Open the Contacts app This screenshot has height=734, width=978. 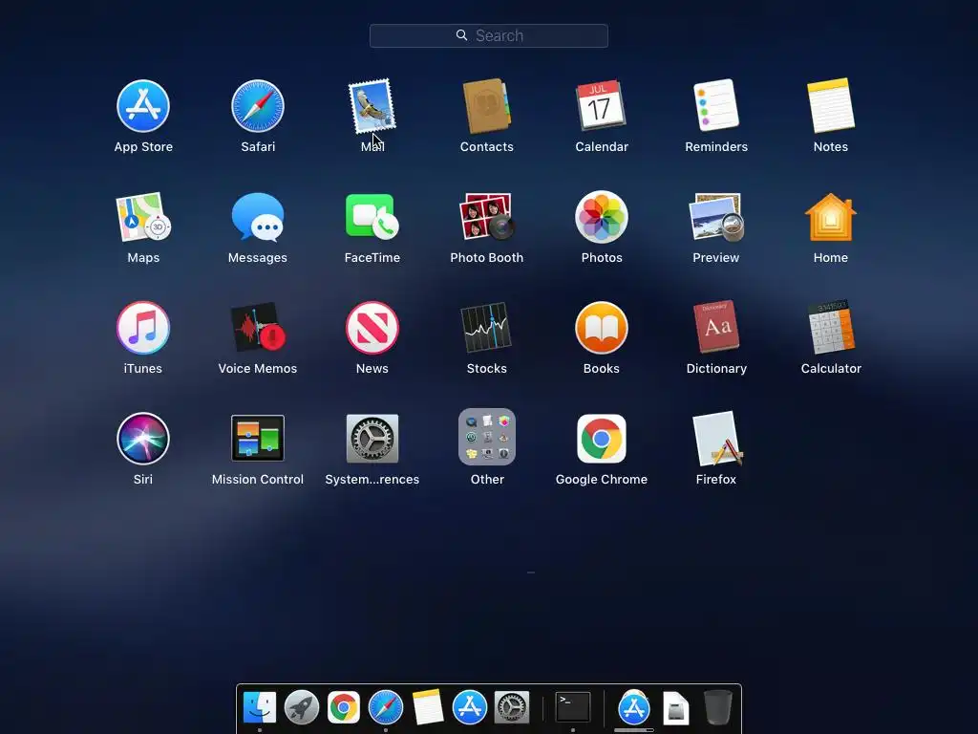click(486, 106)
